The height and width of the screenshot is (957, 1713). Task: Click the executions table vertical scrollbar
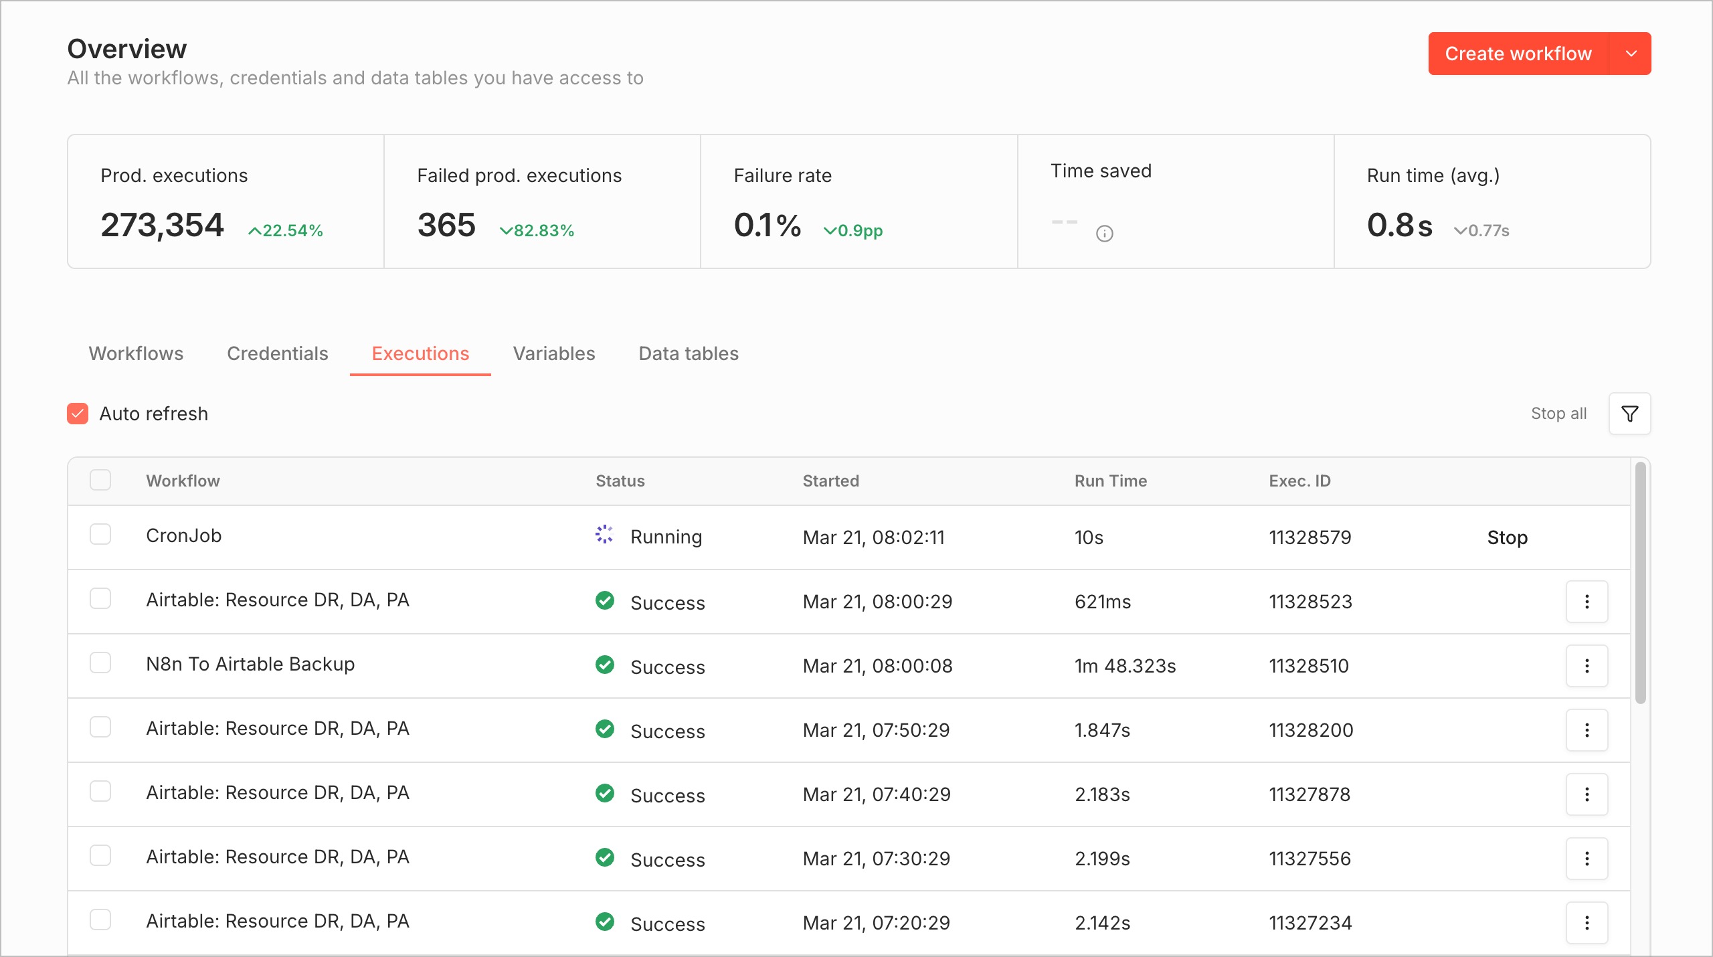click(x=1640, y=582)
